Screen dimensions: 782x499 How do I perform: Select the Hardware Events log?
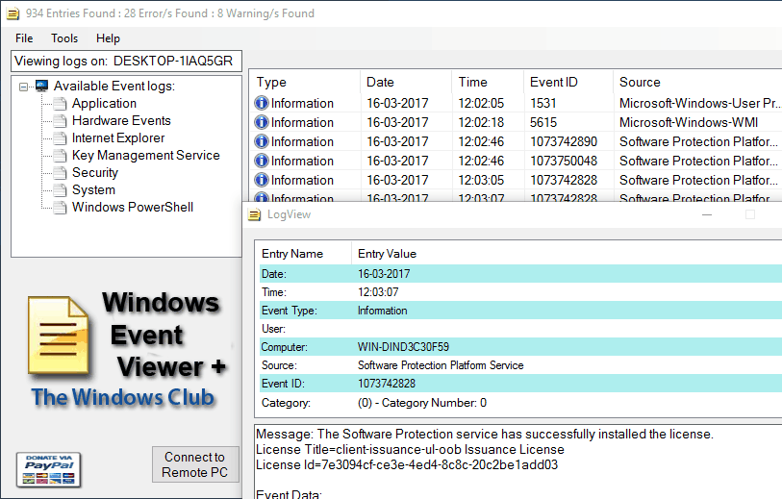coord(121,120)
